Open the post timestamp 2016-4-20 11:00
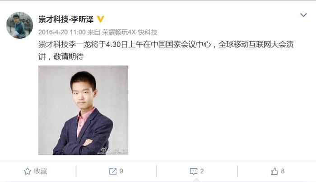Screen dimensions: 316x182 [62, 32]
